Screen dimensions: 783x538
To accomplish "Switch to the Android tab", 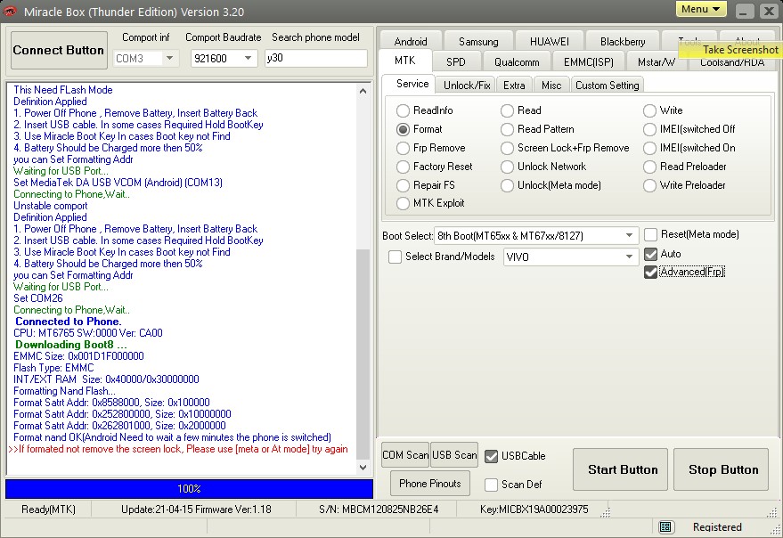I will pos(411,42).
